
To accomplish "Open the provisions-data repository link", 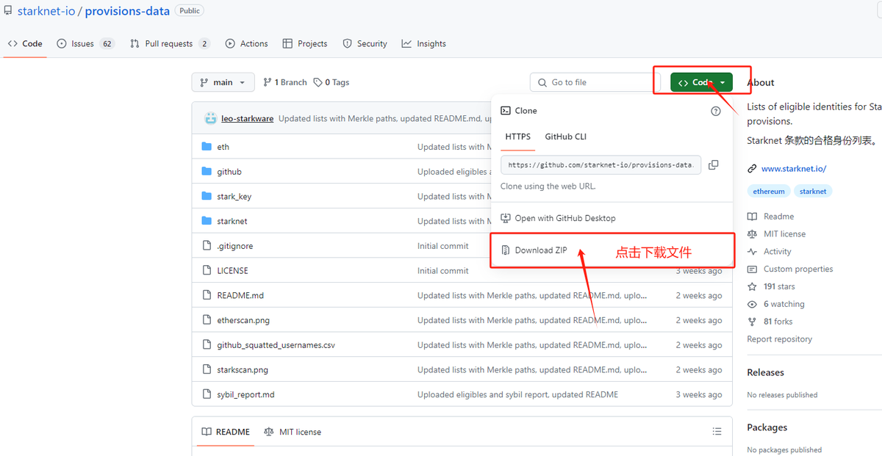I will tap(127, 11).
